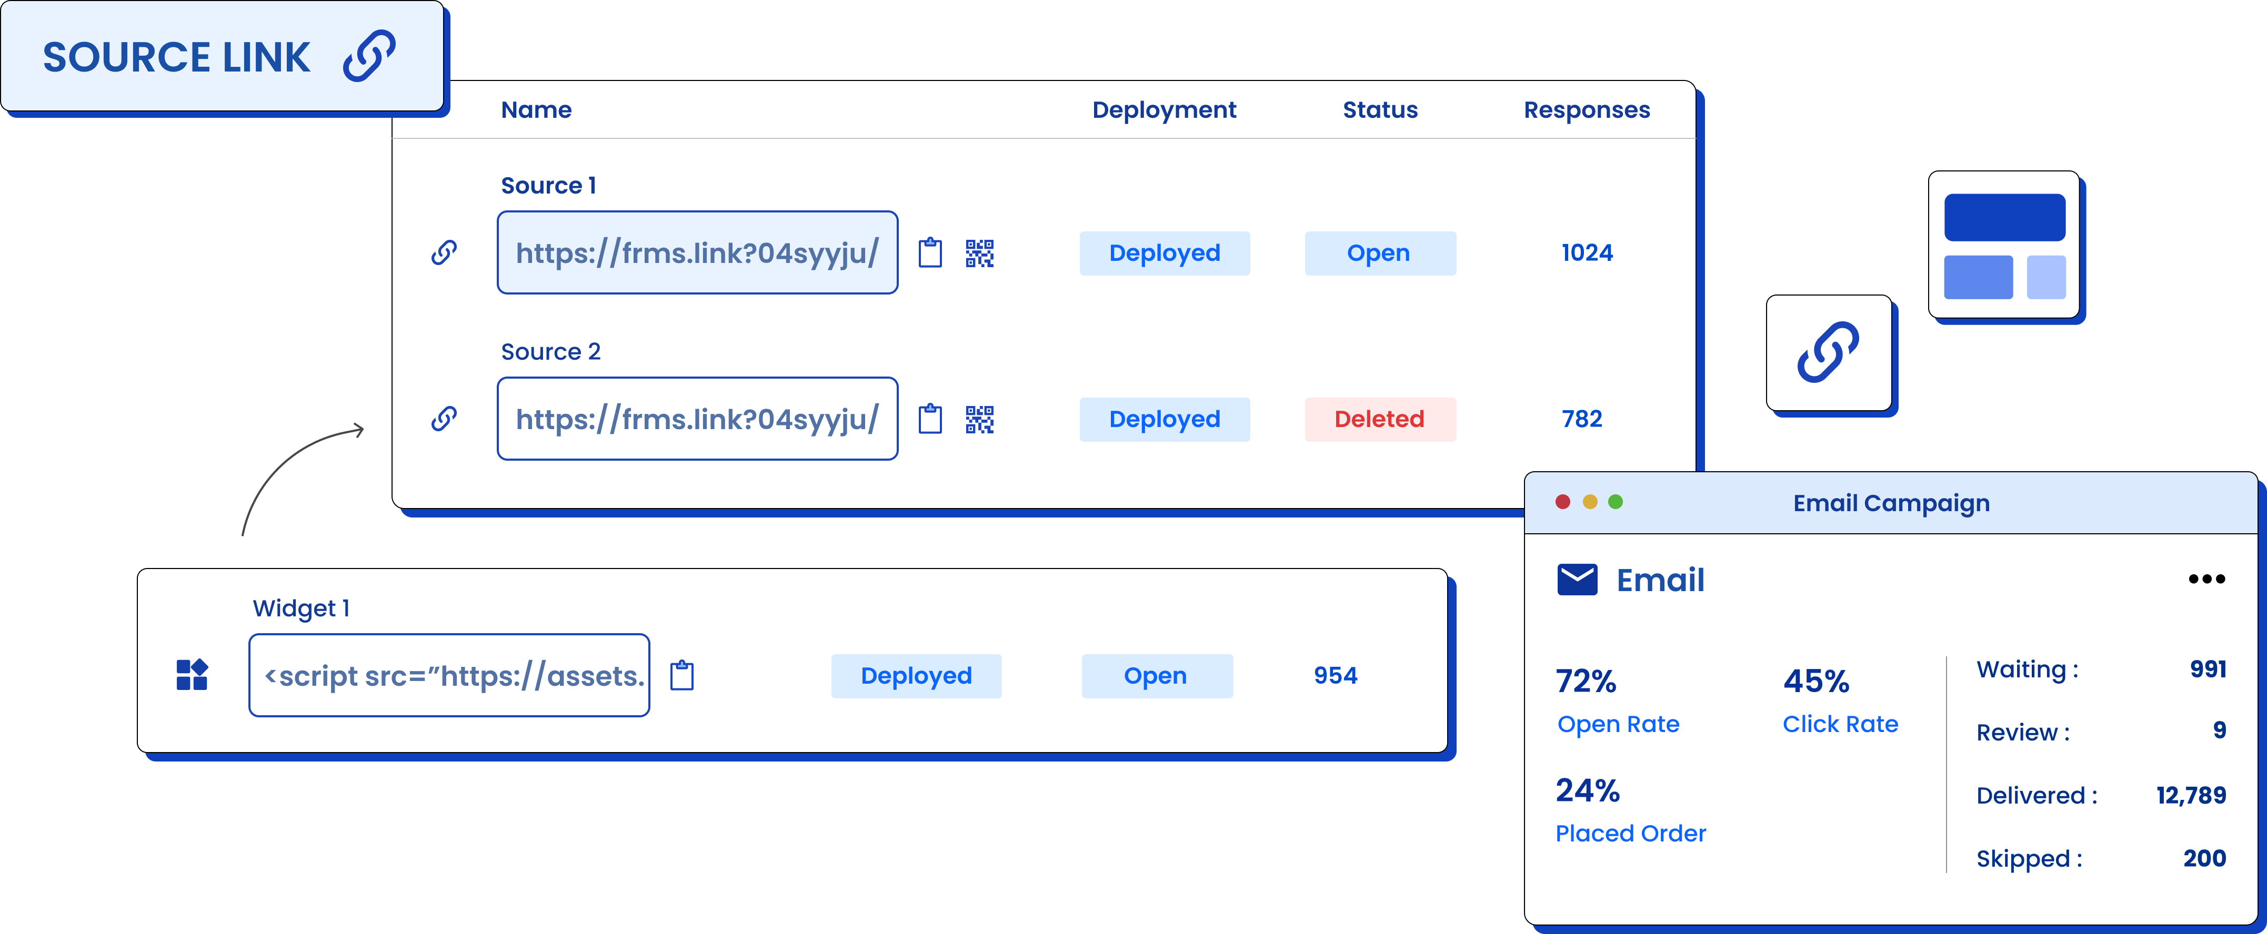
Task: Click the green dot in Email Campaign window
Action: [1615, 501]
